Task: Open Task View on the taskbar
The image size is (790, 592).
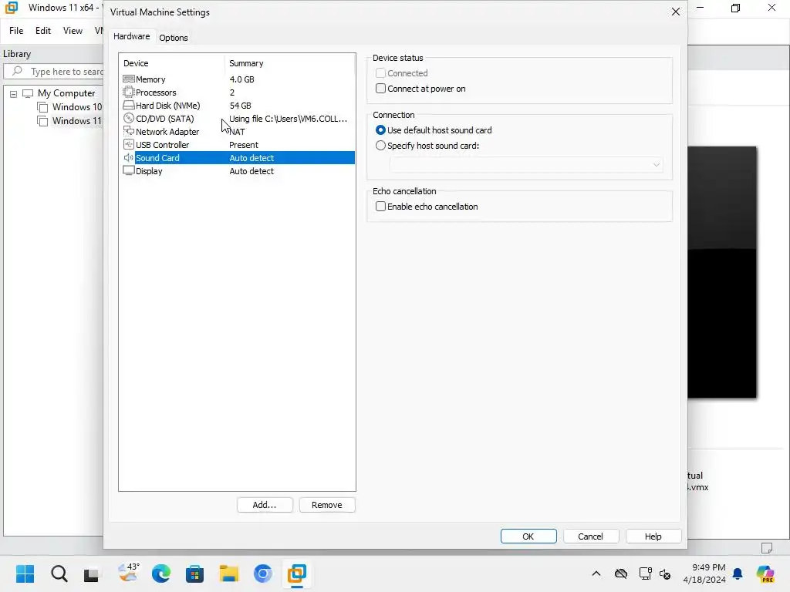Action: pyautogui.click(x=91, y=573)
